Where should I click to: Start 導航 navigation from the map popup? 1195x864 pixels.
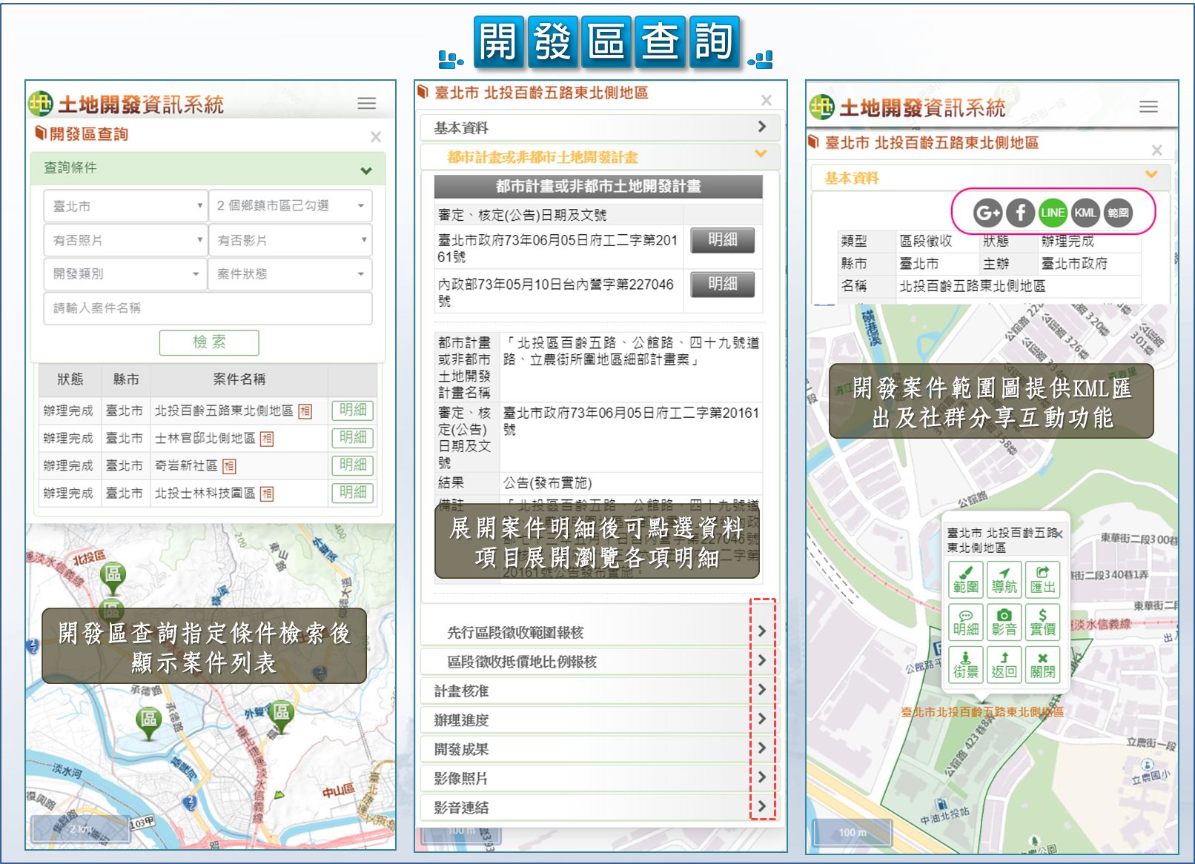[x=1004, y=579]
